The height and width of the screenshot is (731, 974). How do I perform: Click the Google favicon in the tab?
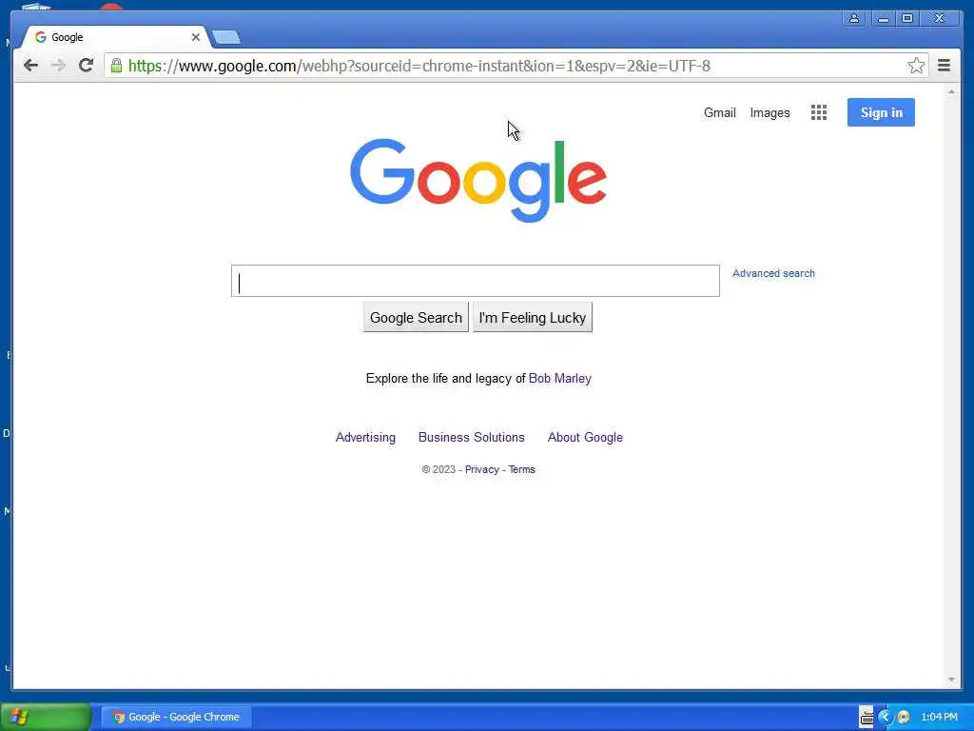tap(40, 37)
